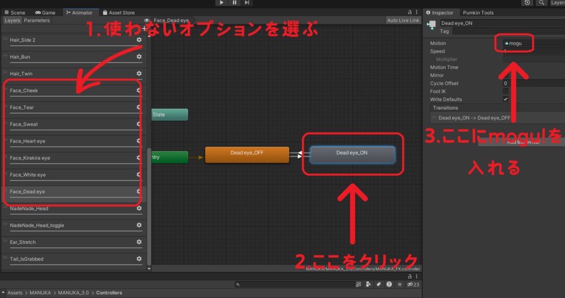The height and width of the screenshot is (298, 565).
Task: Click the Pause button in top toolbar
Action: click(x=234, y=3)
